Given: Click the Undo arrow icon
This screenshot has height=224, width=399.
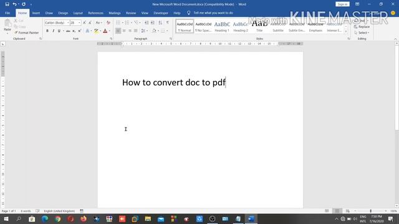Looking at the screenshot, I should click(x=14, y=4).
